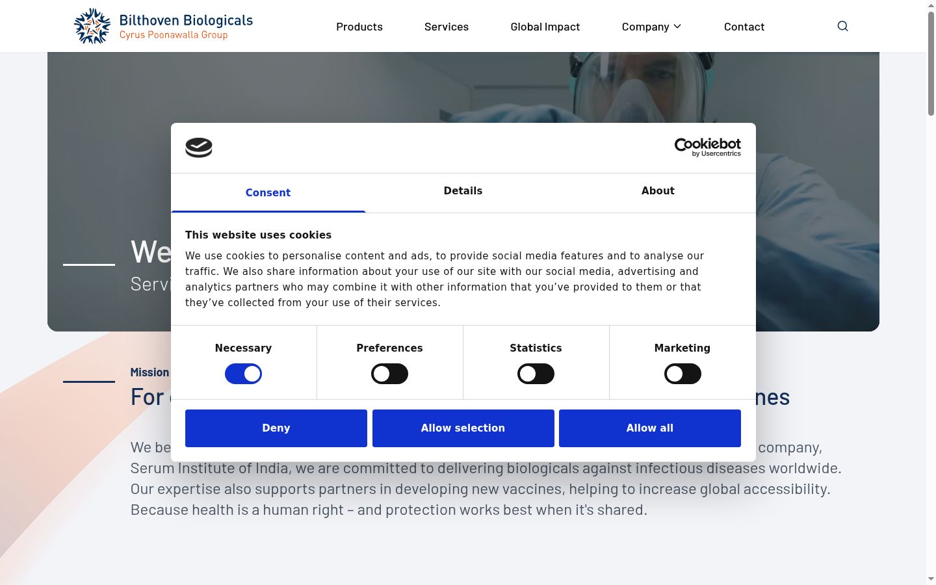
Task: Enable the Statistics cookies switch
Action: coord(536,374)
